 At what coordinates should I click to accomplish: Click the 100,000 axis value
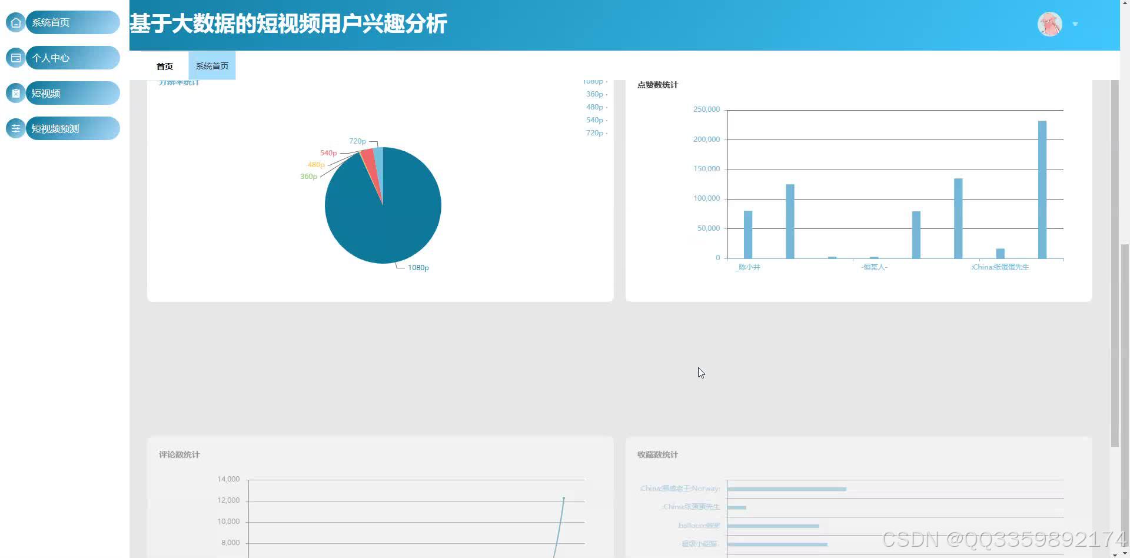click(706, 198)
